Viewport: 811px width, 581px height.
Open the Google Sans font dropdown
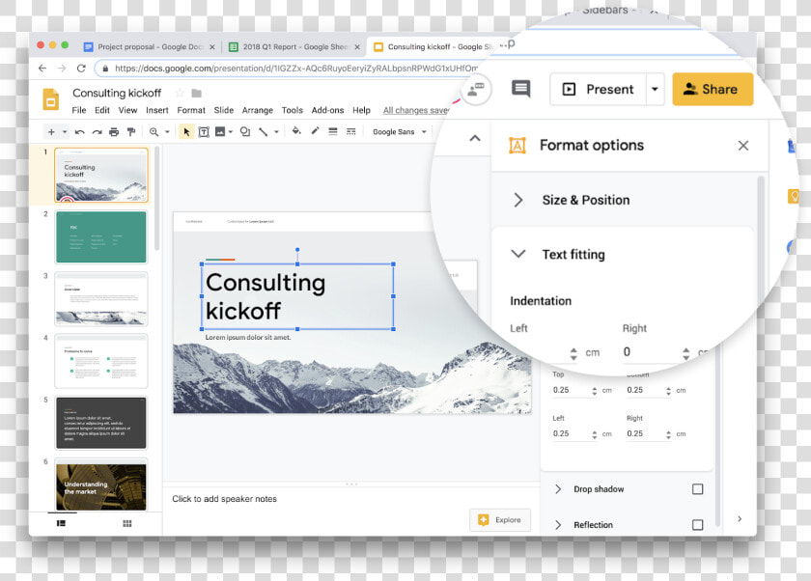pos(400,132)
